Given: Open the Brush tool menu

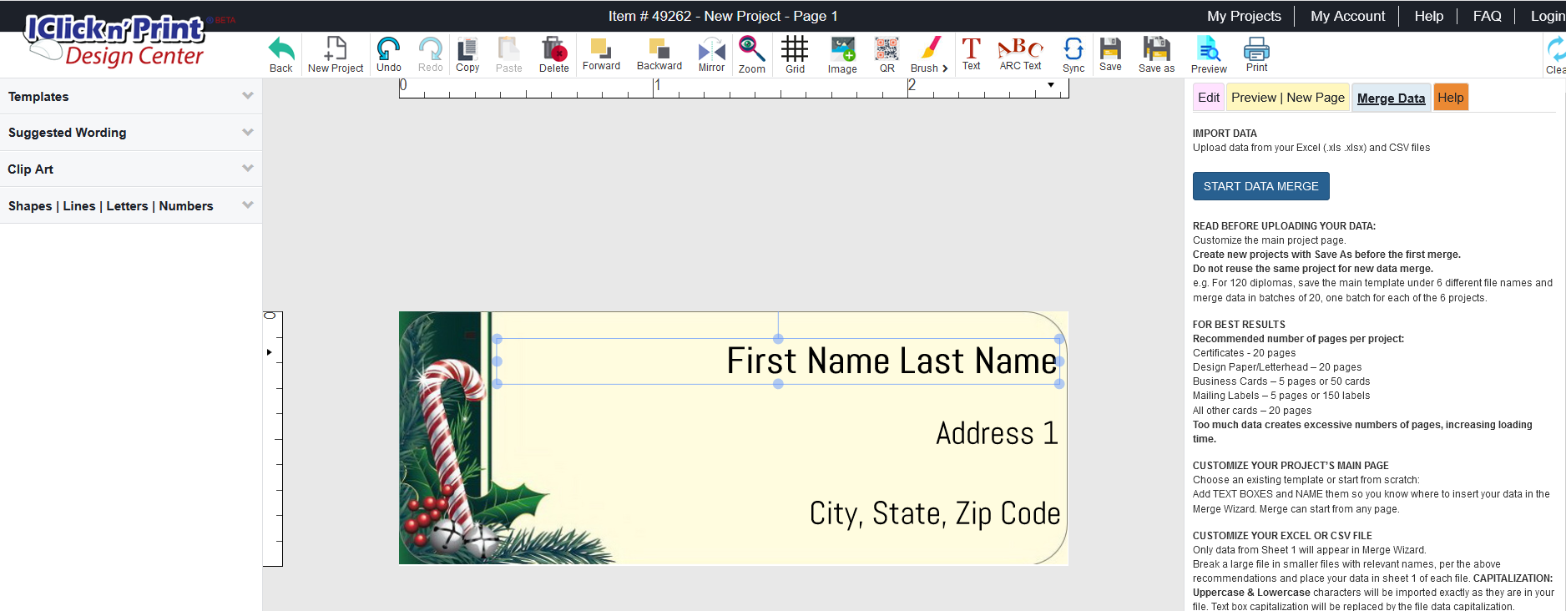Looking at the screenshot, I should 929,55.
